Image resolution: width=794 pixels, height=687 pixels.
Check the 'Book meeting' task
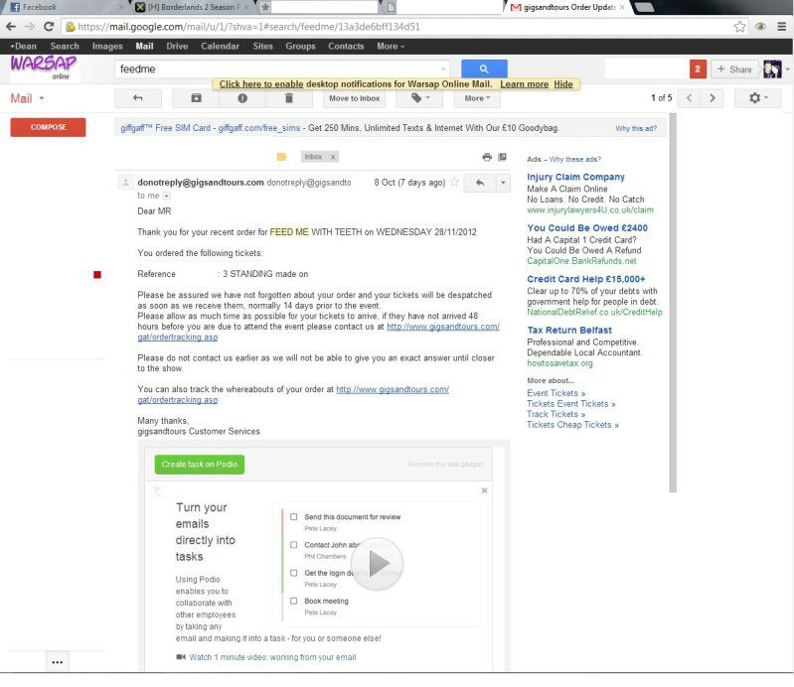click(294, 601)
